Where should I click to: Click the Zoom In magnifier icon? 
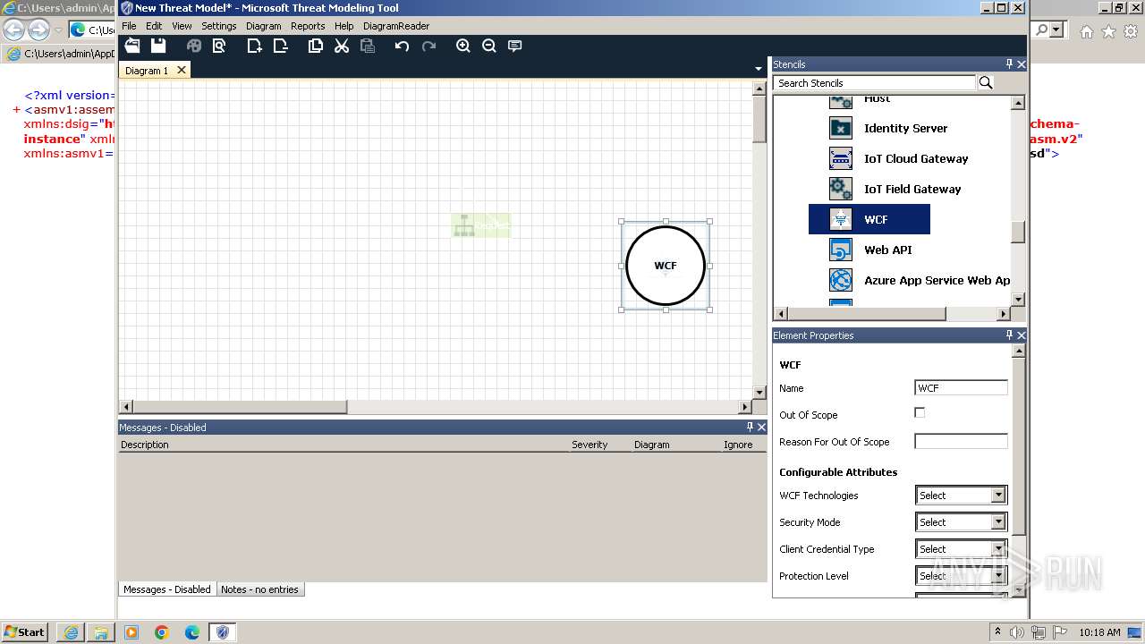click(463, 46)
